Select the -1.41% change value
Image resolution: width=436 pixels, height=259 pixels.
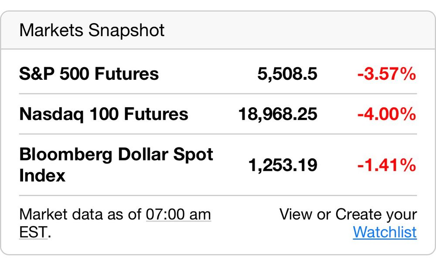pyautogui.click(x=386, y=165)
